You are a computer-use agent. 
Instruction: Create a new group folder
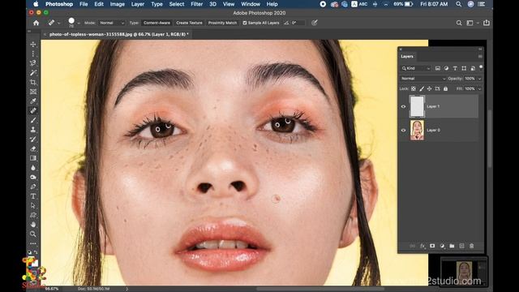pos(452,246)
